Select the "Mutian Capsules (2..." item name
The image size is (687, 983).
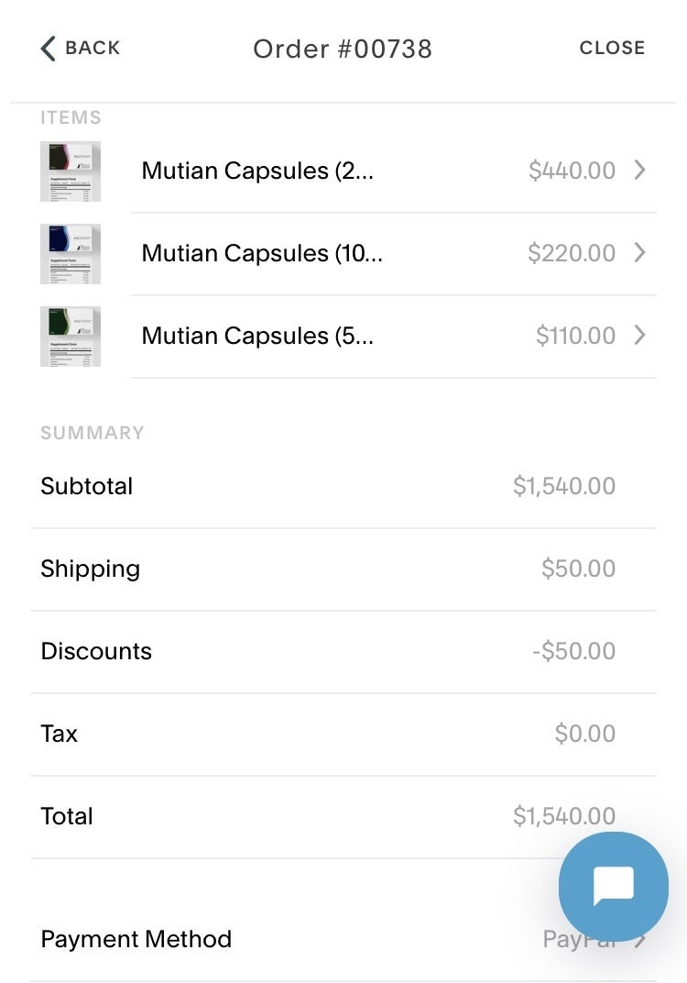[x=257, y=171]
